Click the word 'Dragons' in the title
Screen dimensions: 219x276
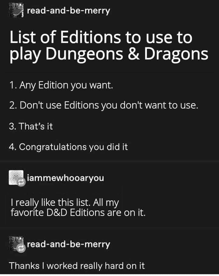(176, 54)
